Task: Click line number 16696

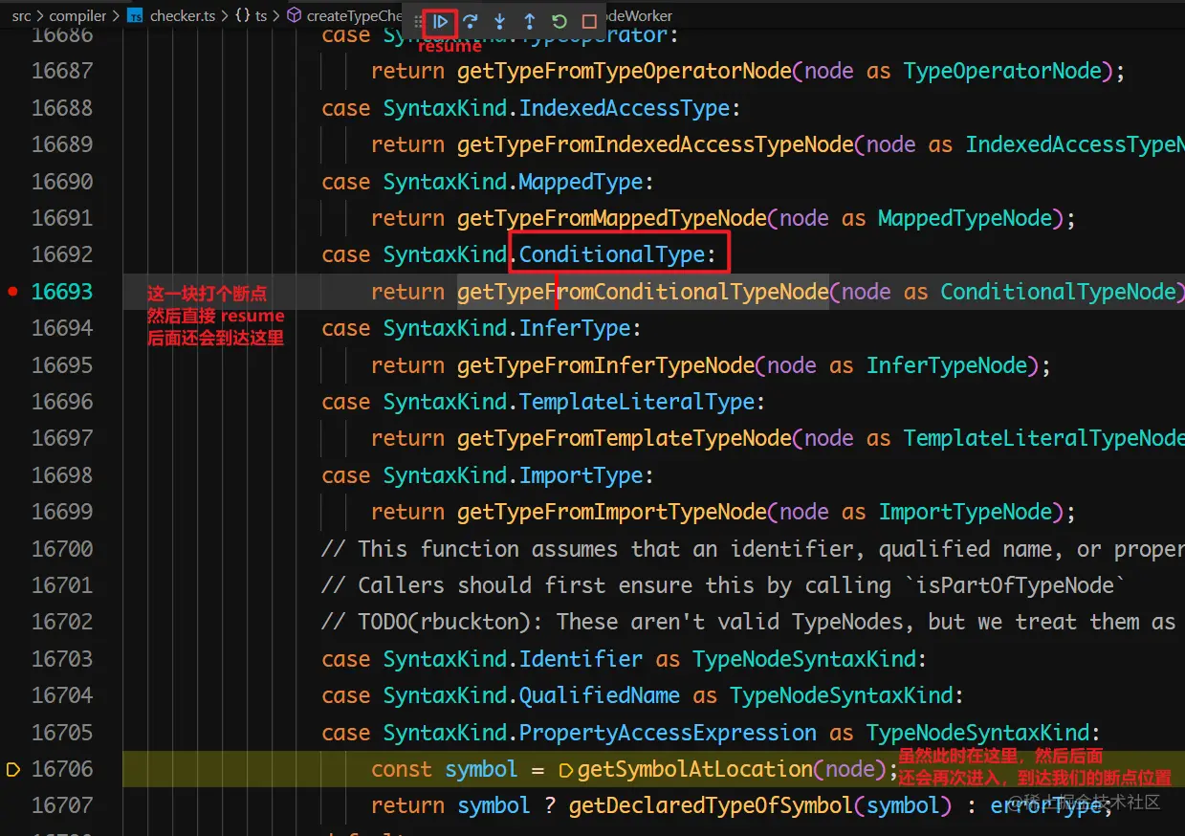Action: click(x=62, y=402)
